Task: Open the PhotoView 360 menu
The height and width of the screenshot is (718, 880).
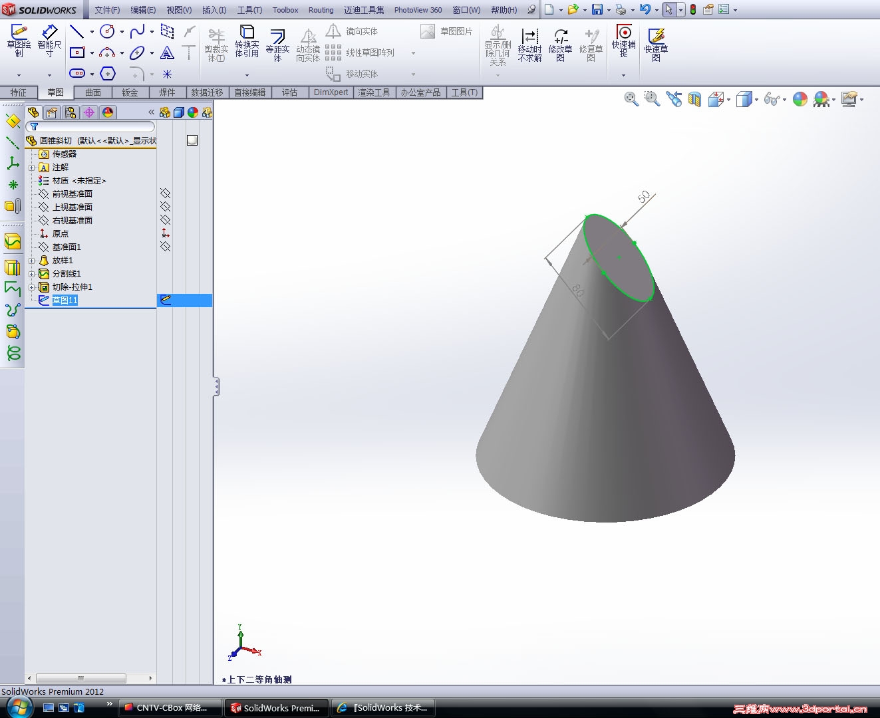Action: pyautogui.click(x=418, y=10)
